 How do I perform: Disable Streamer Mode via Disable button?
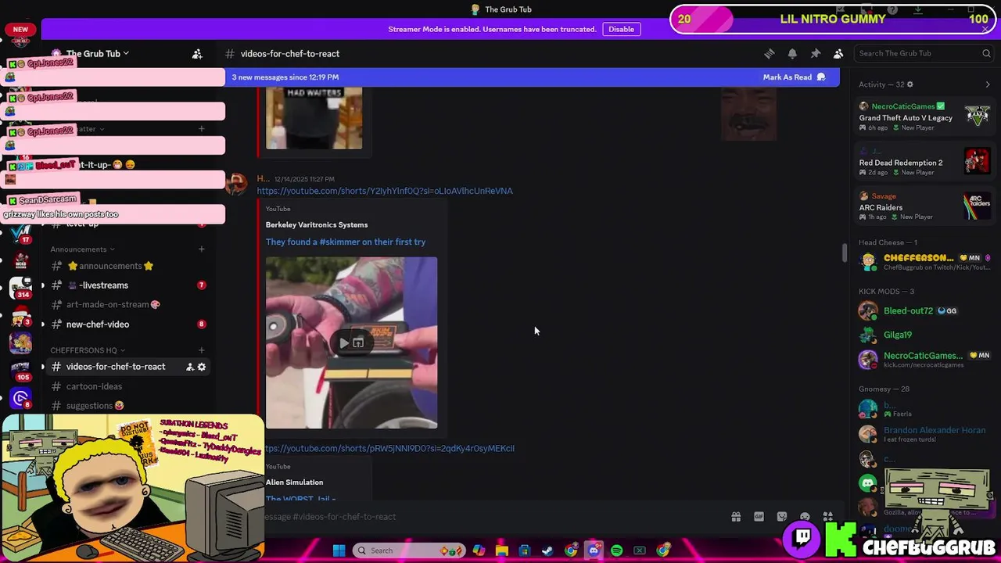[x=621, y=29]
